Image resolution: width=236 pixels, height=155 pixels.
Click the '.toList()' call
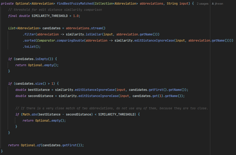31,46
